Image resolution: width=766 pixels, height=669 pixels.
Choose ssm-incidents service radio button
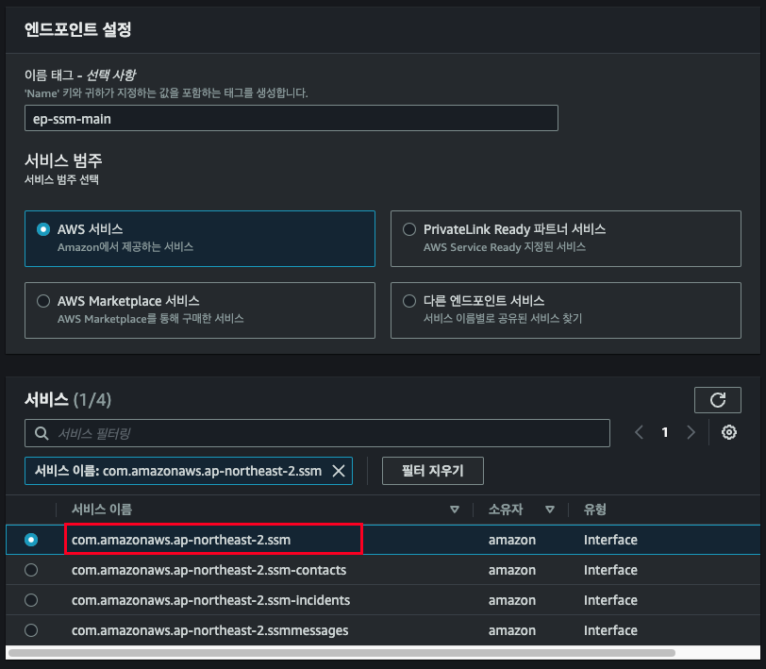point(31,600)
